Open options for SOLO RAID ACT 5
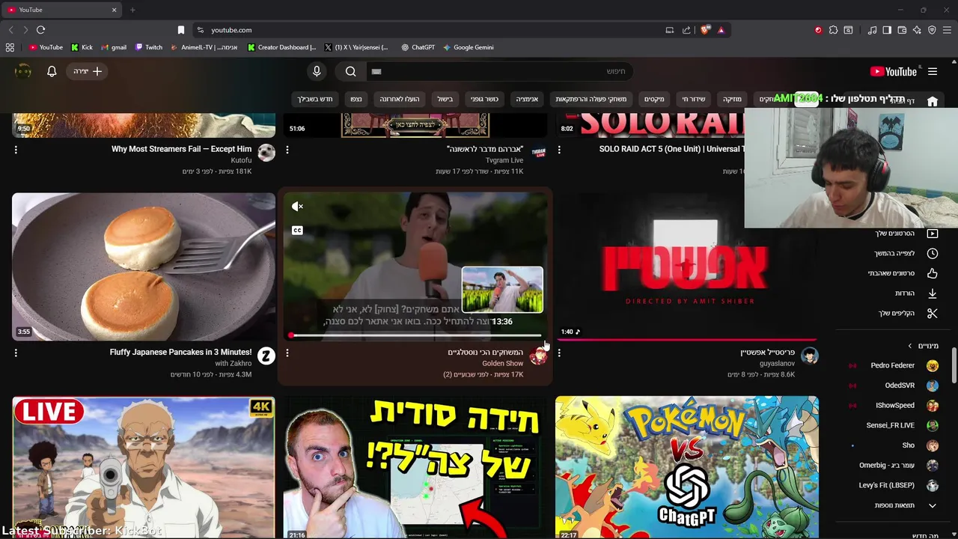This screenshot has width=958, height=539. [559, 150]
